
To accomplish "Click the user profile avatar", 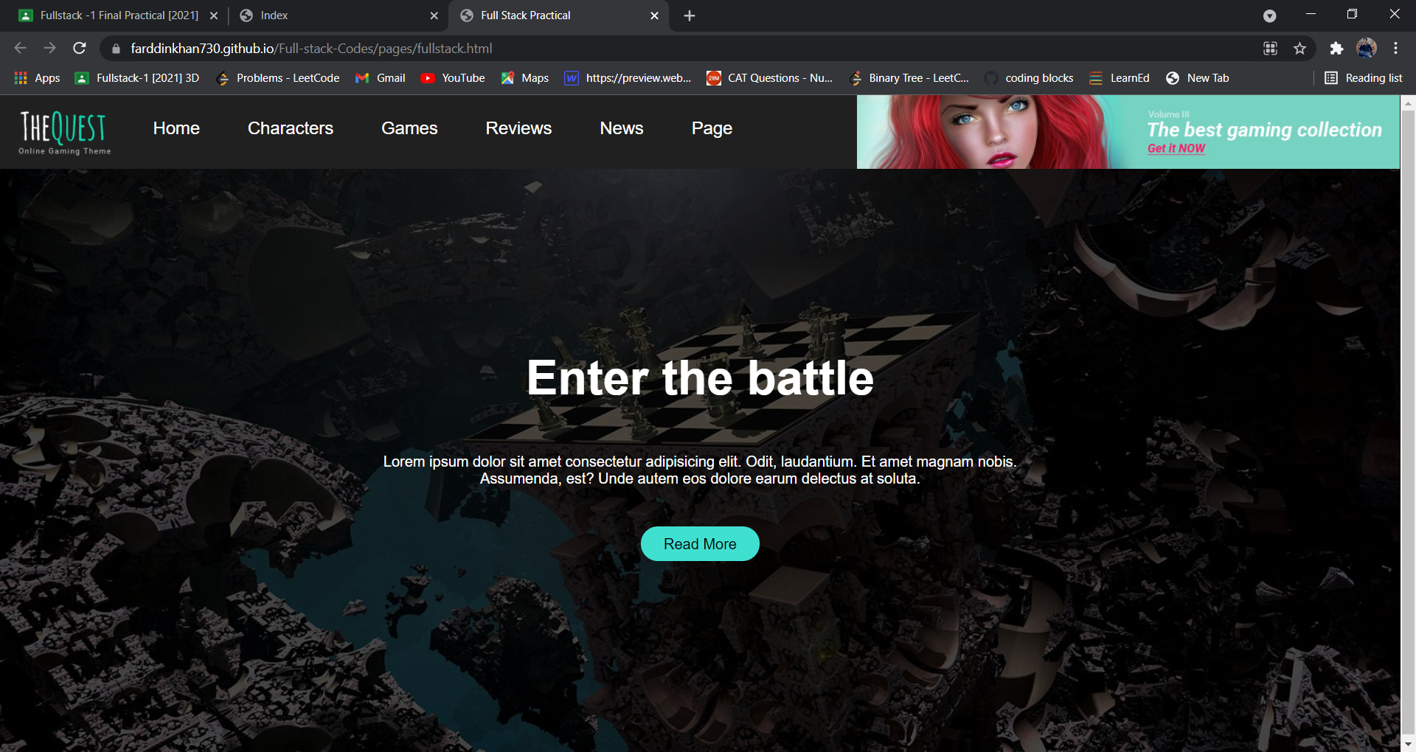I will point(1366,49).
